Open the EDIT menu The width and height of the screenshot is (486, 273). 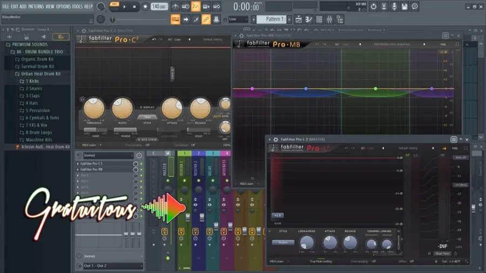[x=15, y=6]
